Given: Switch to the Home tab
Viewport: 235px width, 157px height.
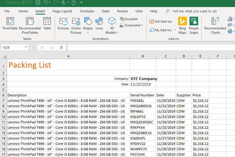Looking at the screenshot, I should (x=23, y=11).
